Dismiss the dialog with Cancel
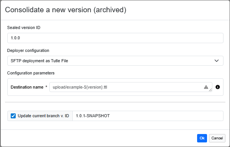The width and height of the screenshot is (230, 147). [217, 138]
